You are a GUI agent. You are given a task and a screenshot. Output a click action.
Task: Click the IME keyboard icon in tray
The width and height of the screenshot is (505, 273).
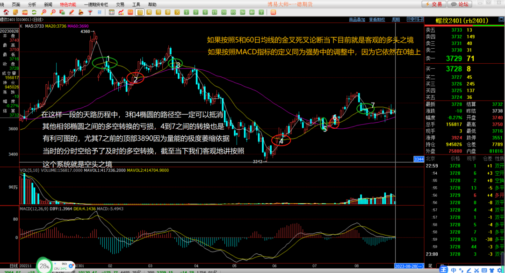(484, 270)
